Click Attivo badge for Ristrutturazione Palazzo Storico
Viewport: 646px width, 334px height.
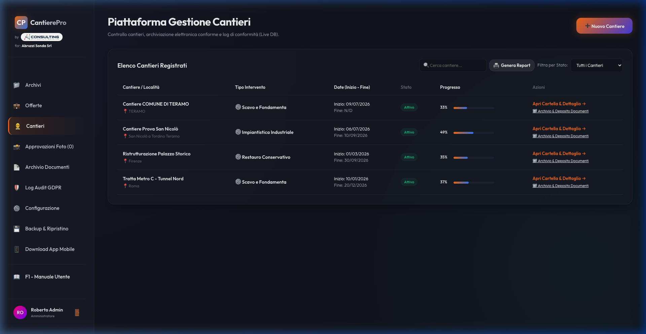[409, 157]
